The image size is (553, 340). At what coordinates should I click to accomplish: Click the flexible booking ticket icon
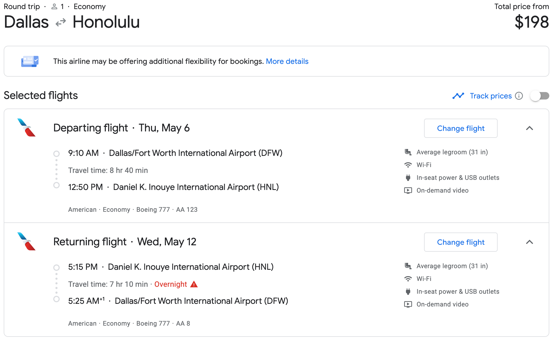pos(30,61)
